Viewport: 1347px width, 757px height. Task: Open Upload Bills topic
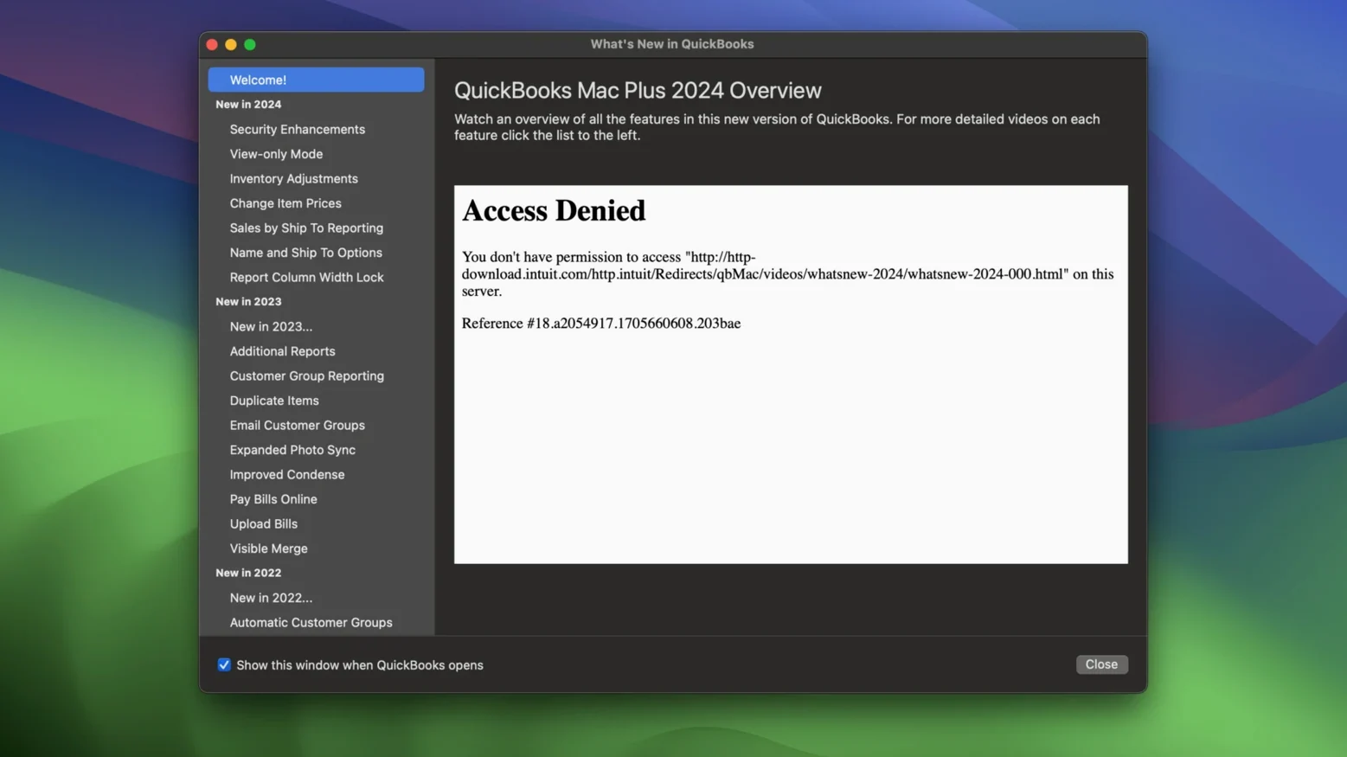(263, 523)
